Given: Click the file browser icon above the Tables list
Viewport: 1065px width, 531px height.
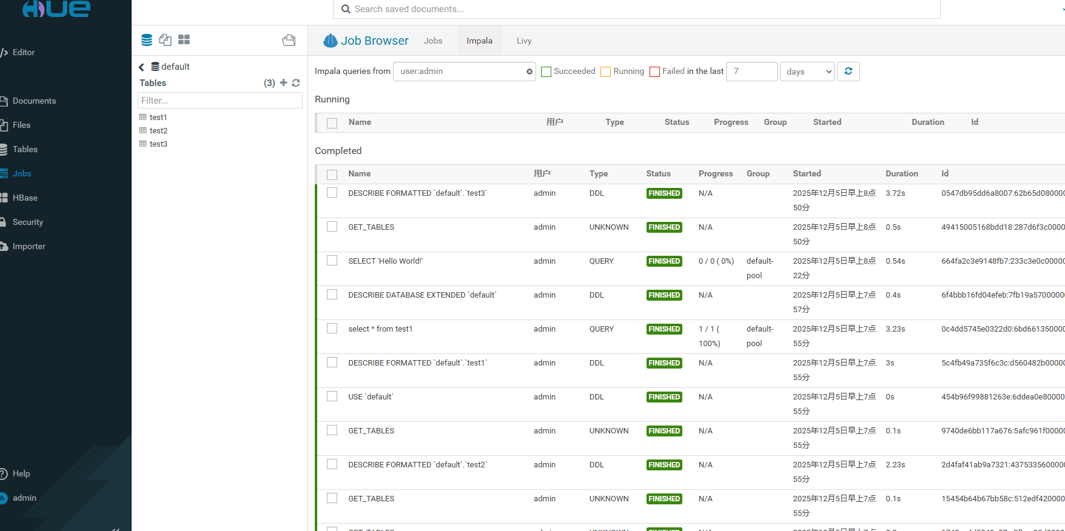Looking at the screenshot, I should [289, 40].
